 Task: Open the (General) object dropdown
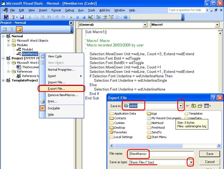[145, 25]
